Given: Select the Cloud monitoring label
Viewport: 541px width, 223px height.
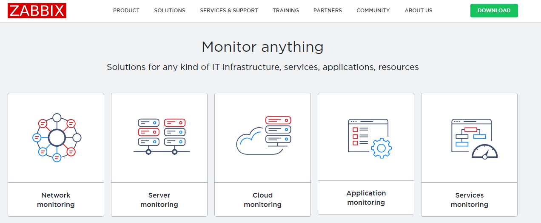Looking at the screenshot, I should 262,200.
